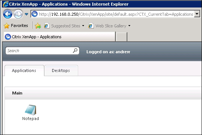Switch to the Applications tab
Viewport: 202px width, 135px height.
[24, 70]
